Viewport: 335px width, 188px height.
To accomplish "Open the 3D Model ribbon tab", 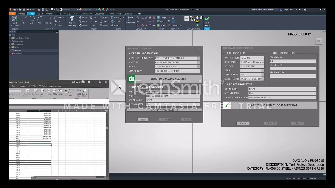I will (x=21, y=14).
